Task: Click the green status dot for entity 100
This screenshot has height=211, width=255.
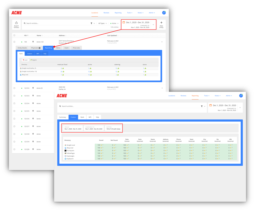Action: point(21,42)
